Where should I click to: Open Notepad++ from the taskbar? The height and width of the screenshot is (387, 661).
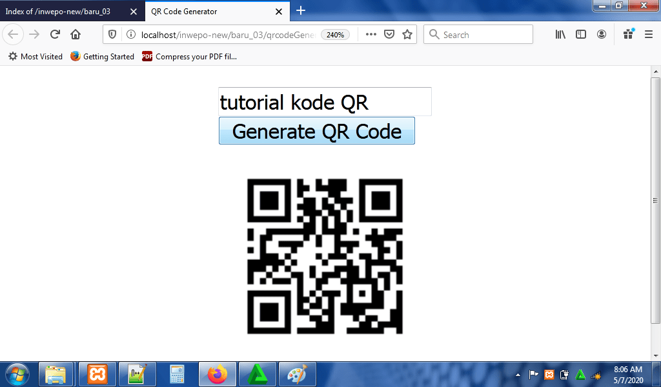(137, 374)
